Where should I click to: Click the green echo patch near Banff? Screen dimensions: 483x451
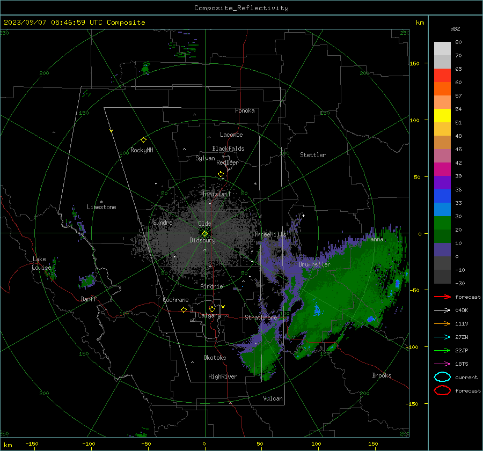pyautogui.click(x=87, y=281)
